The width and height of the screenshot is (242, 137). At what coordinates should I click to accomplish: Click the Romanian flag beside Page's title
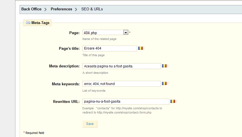[x=140, y=48]
